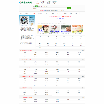Focus the search keyword input box
The image size is (104, 104).
tap(50, 8)
